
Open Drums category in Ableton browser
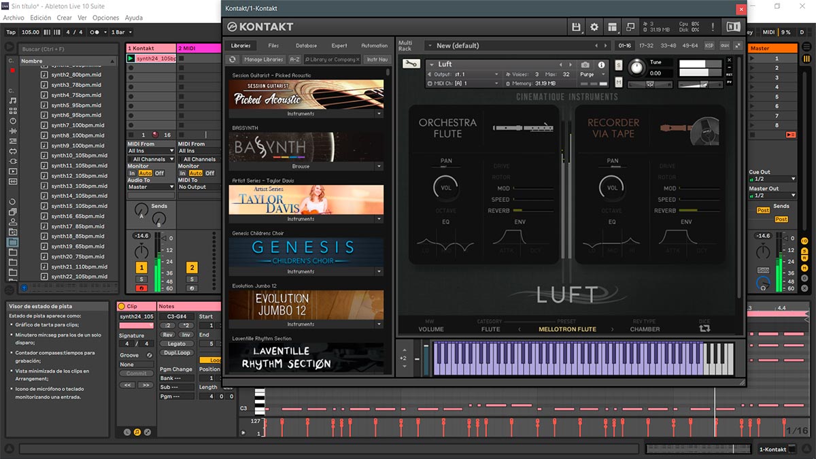pyautogui.click(x=13, y=110)
